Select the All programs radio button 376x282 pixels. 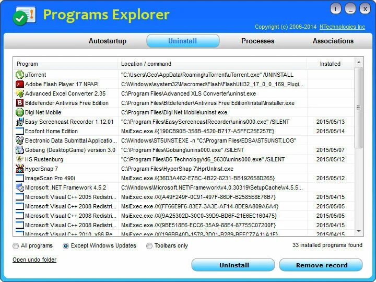pos(16,246)
